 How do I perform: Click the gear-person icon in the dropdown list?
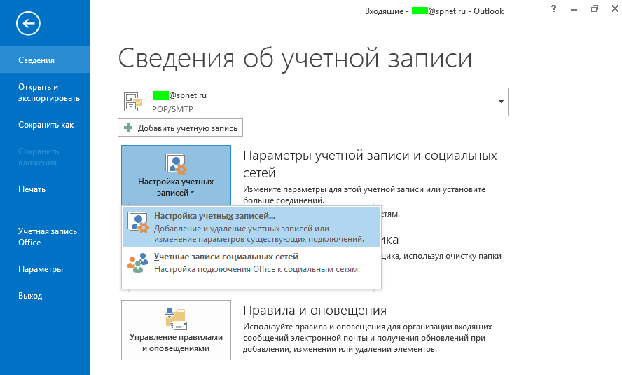click(138, 222)
